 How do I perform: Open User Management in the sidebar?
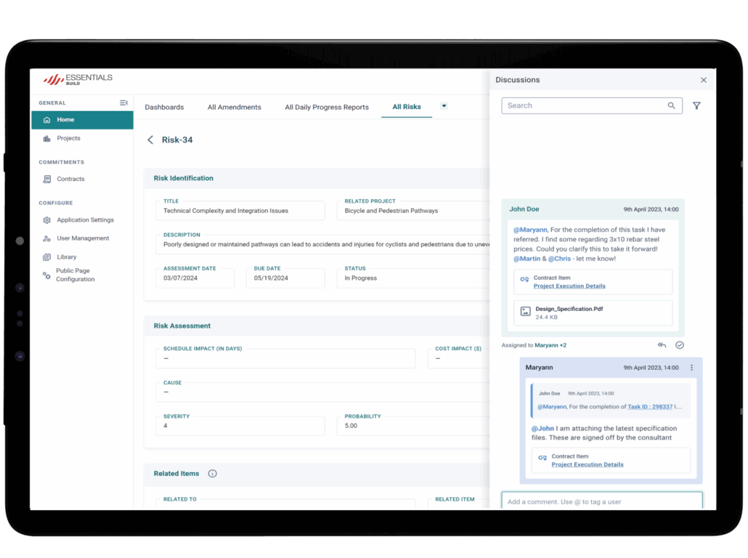click(x=83, y=238)
